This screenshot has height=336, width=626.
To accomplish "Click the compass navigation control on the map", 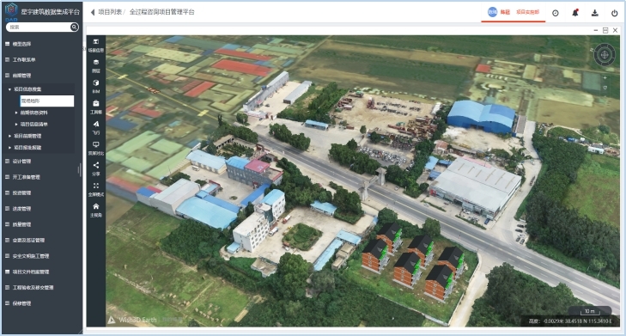I will 605,54.
